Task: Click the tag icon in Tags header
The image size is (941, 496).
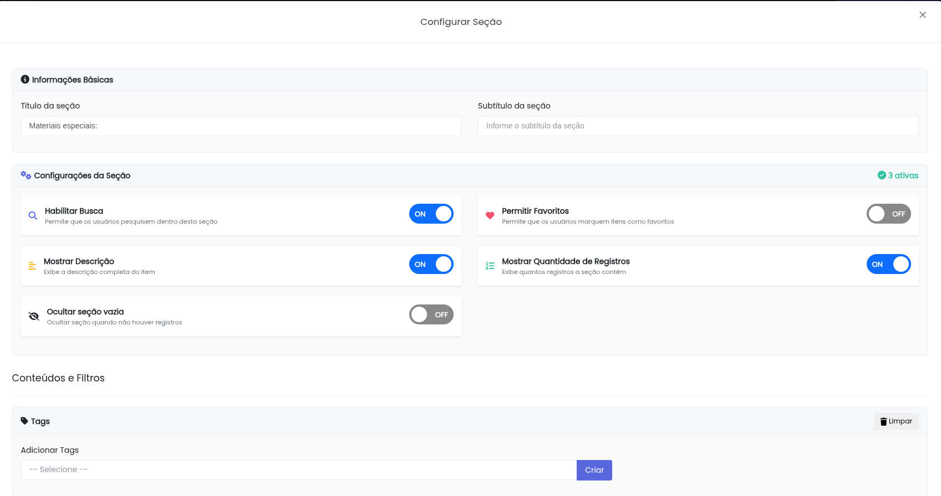Action: pyautogui.click(x=24, y=421)
